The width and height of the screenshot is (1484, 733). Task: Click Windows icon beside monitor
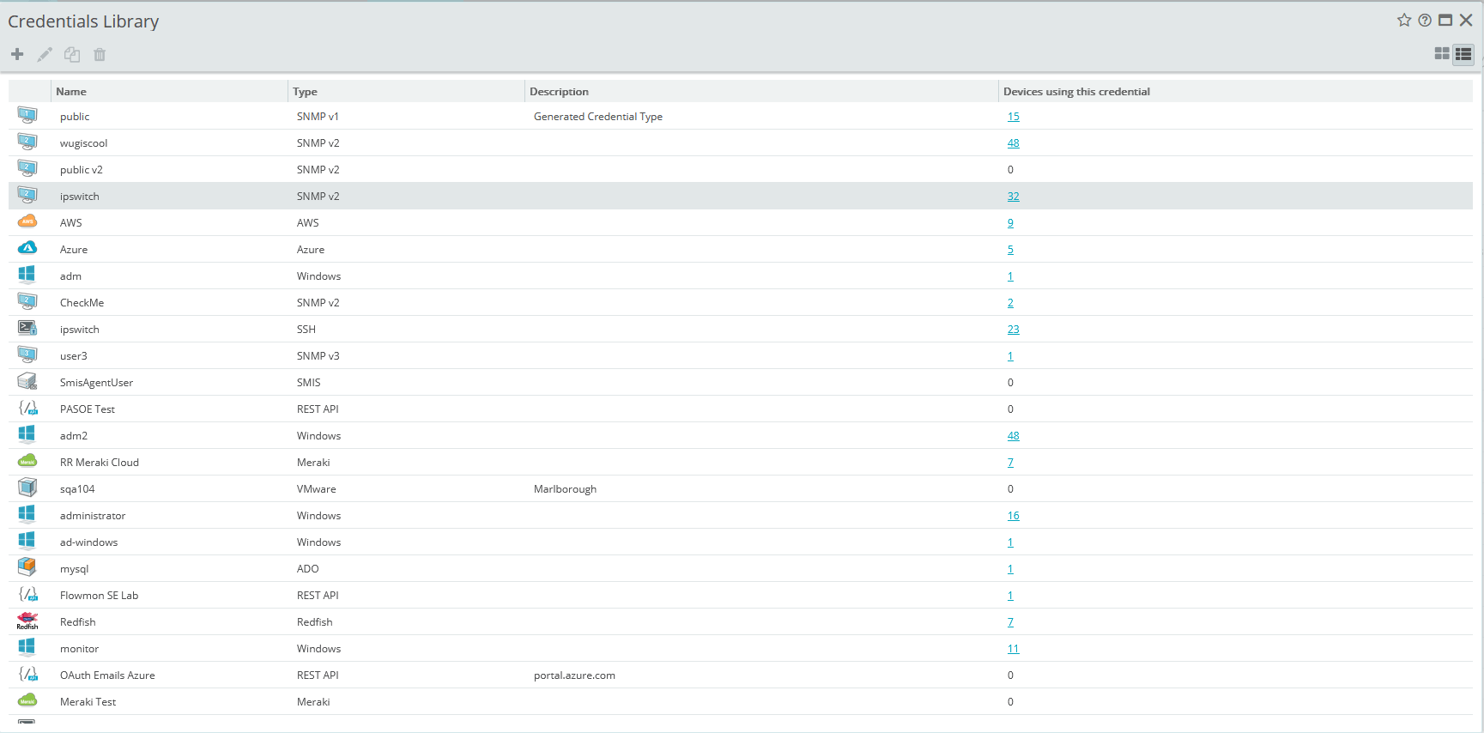[x=27, y=647]
